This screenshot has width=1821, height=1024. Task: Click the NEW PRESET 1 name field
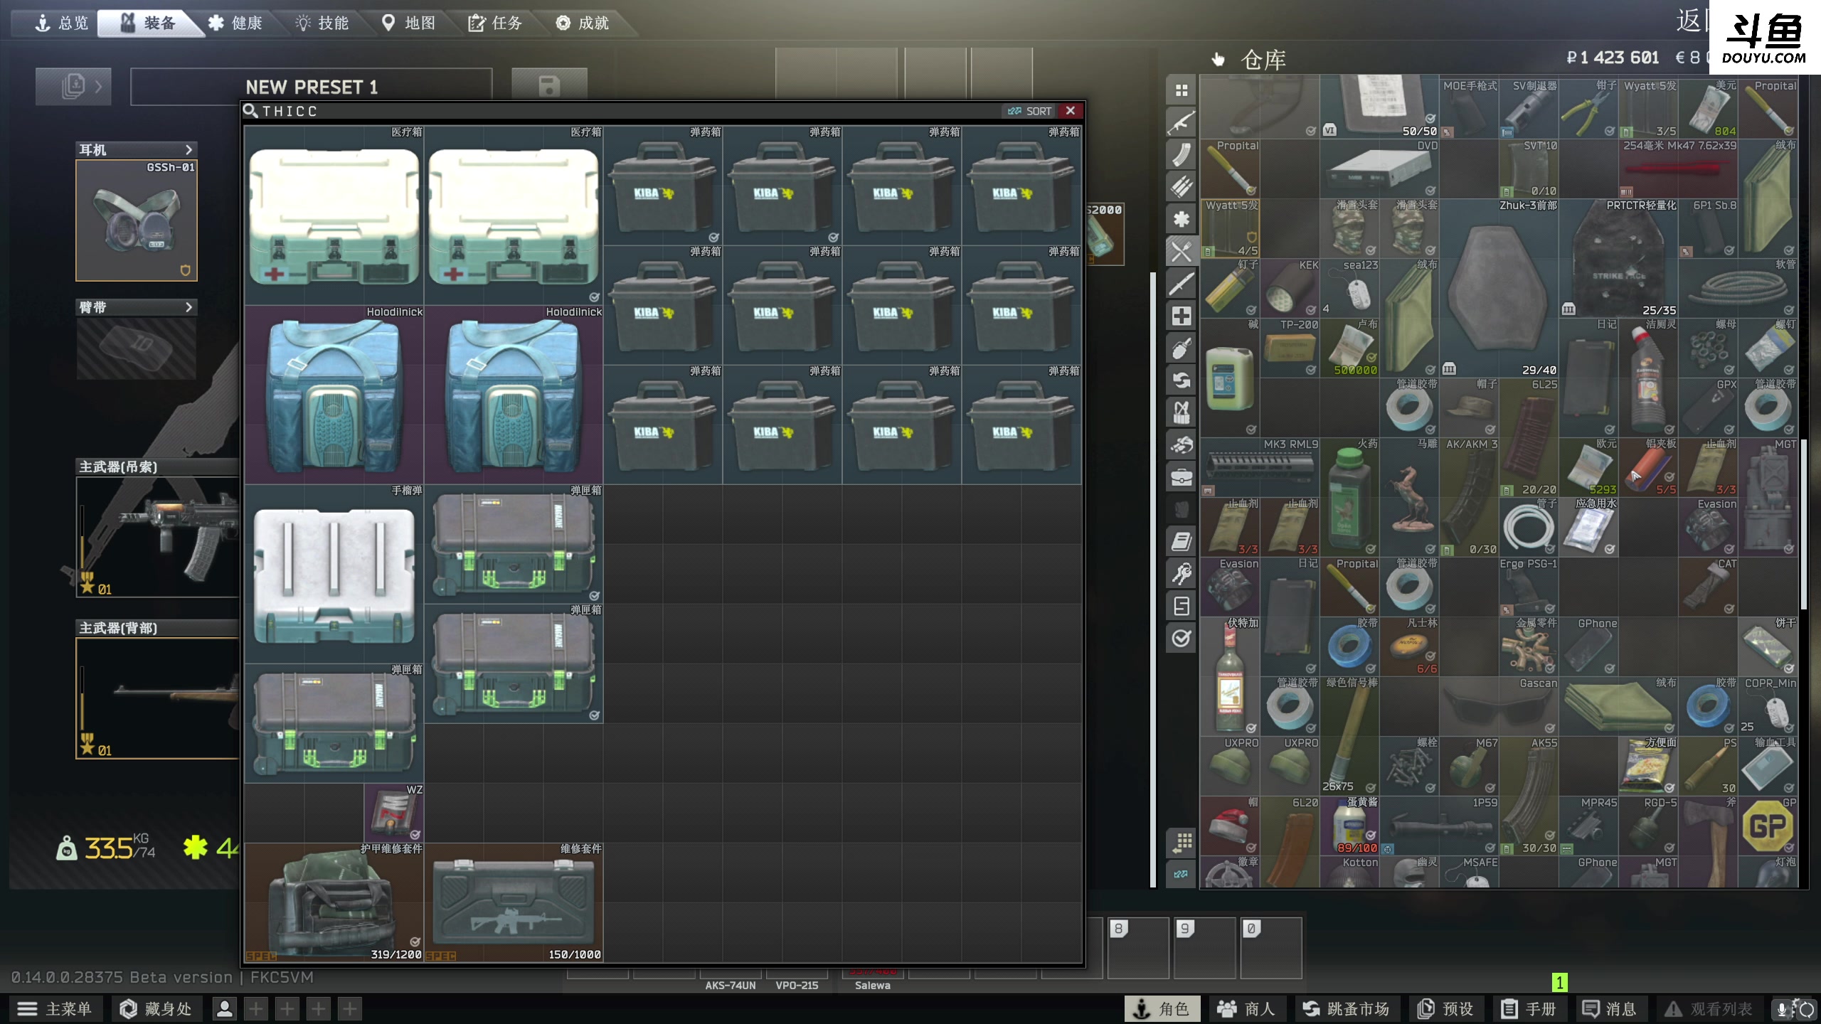click(312, 87)
